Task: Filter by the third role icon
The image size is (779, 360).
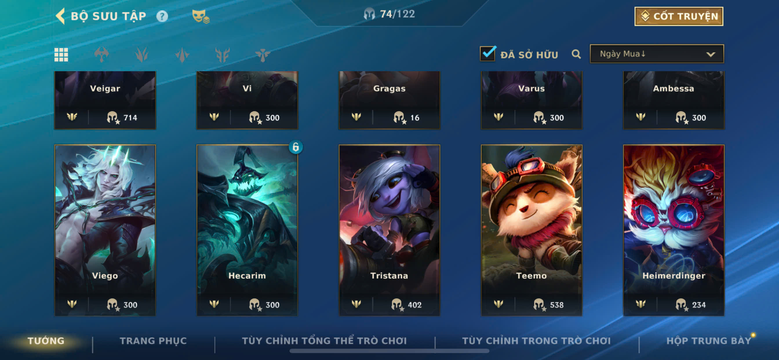Action: click(182, 55)
